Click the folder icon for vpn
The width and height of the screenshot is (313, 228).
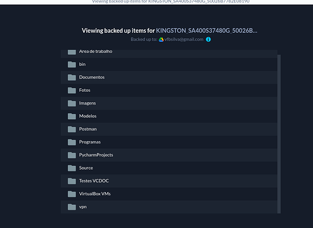click(72, 207)
